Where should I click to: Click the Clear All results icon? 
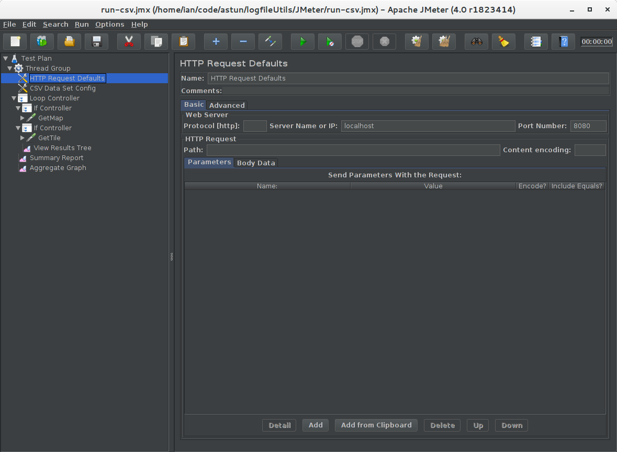[x=444, y=41]
